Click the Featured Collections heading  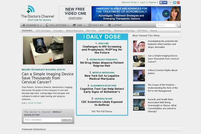pos(34,129)
